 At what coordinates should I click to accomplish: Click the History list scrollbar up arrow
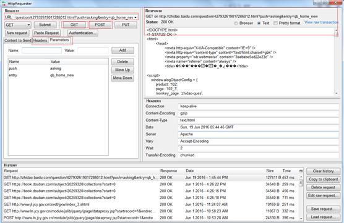(301, 177)
